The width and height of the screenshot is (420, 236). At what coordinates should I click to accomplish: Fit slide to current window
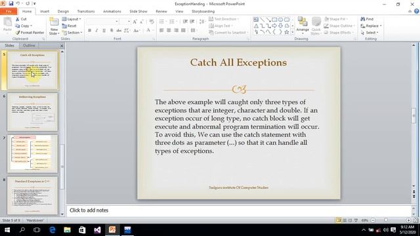415,220
